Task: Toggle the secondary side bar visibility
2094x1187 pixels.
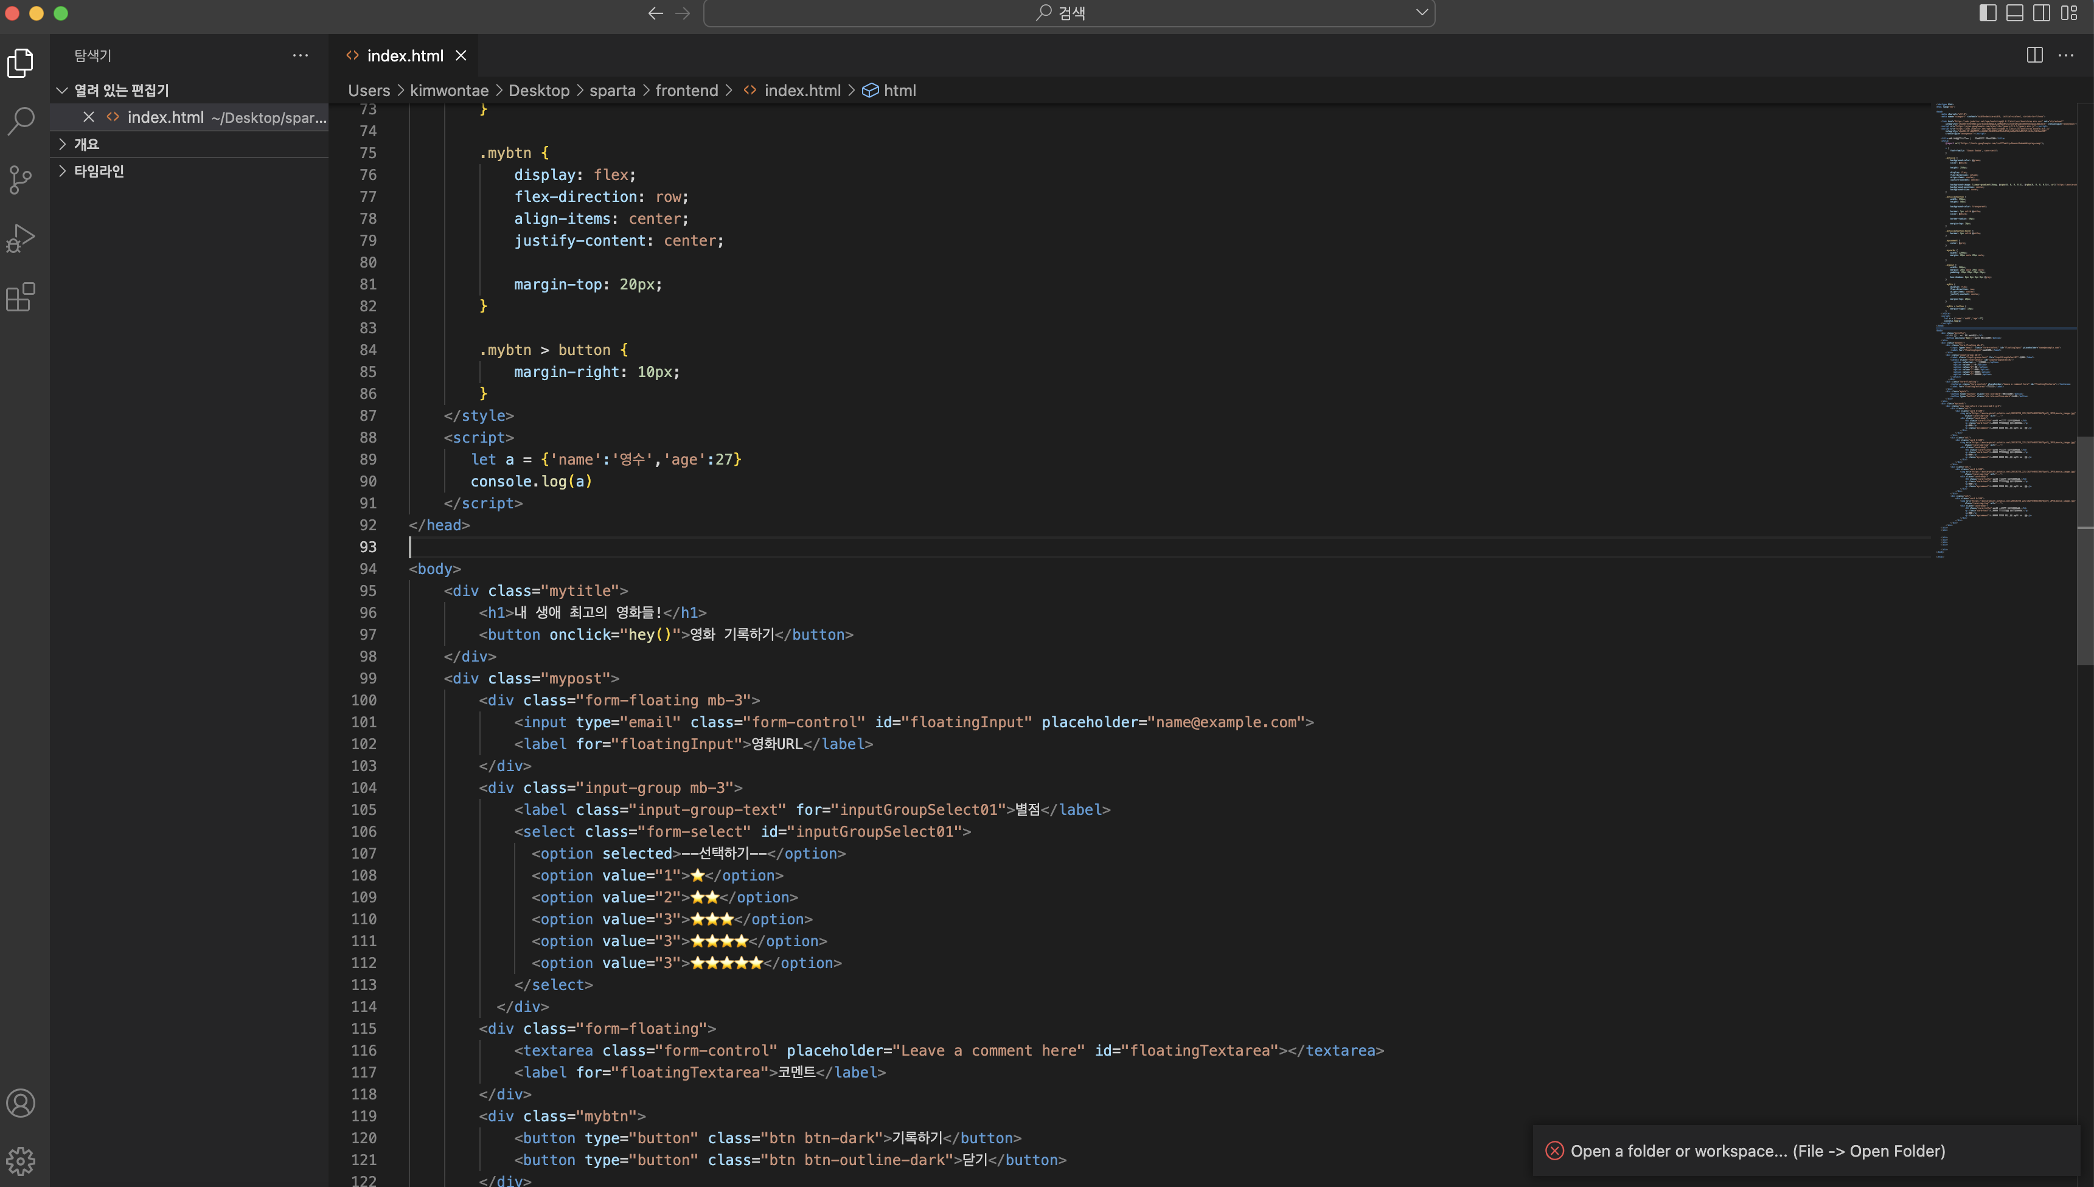Action: click(2042, 13)
